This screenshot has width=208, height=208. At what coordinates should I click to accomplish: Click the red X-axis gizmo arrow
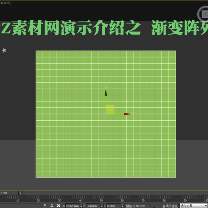click(x=127, y=114)
